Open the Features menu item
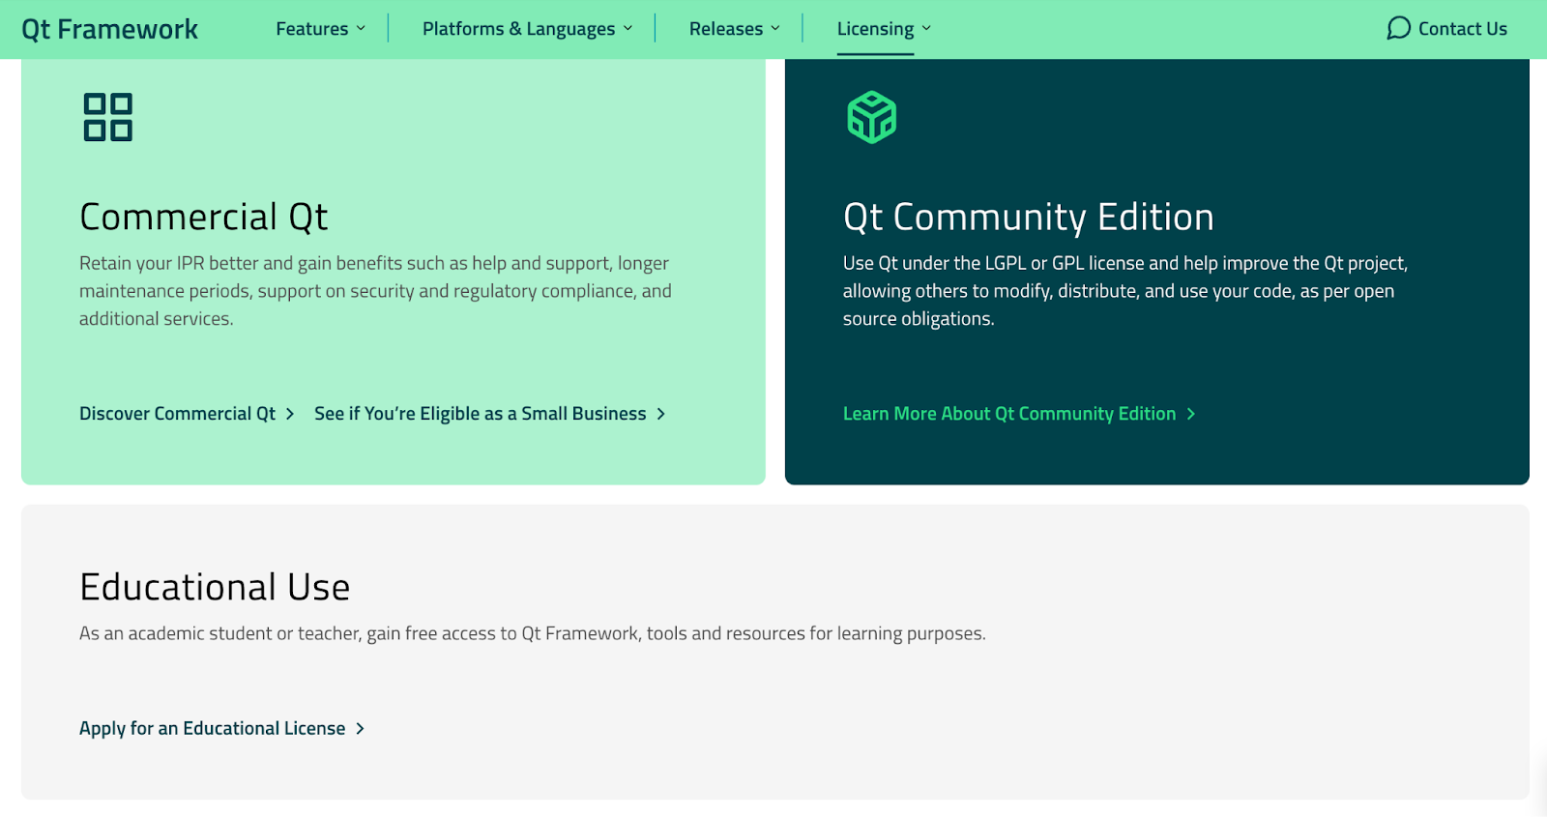Viewport: 1547px width, 817px height. pos(311,29)
